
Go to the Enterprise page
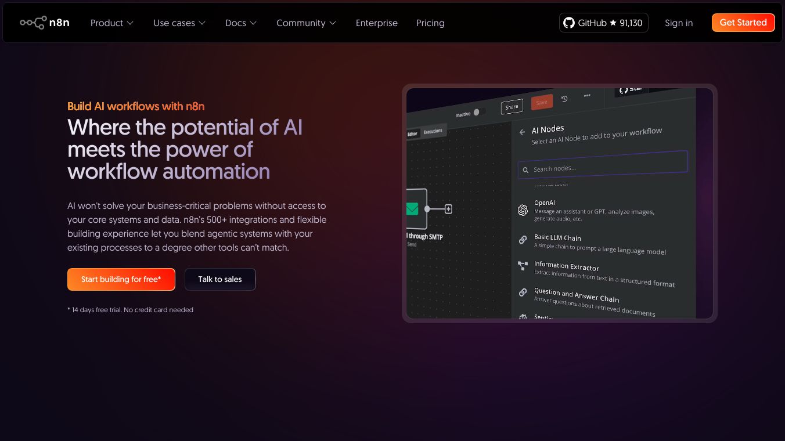coord(377,23)
